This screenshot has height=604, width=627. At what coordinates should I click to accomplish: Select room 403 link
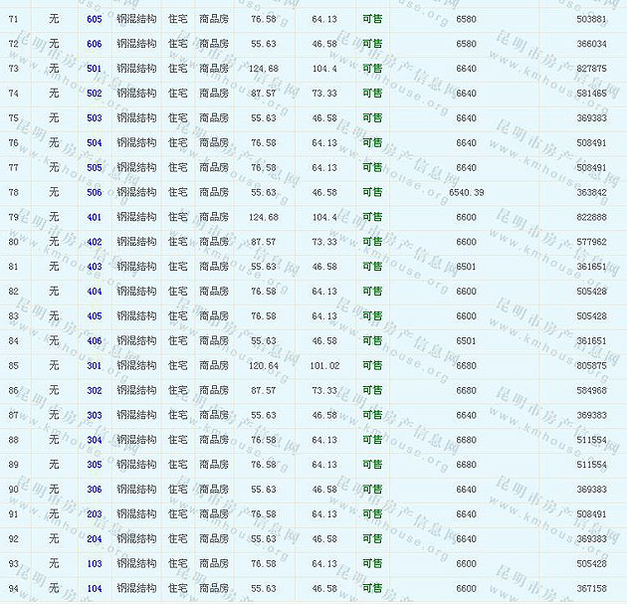pos(95,267)
